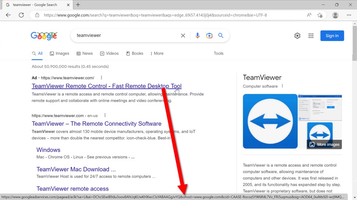Switch to the Images tab
The height and width of the screenshot is (200, 357).
pyautogui.click(x=59, y=53)
